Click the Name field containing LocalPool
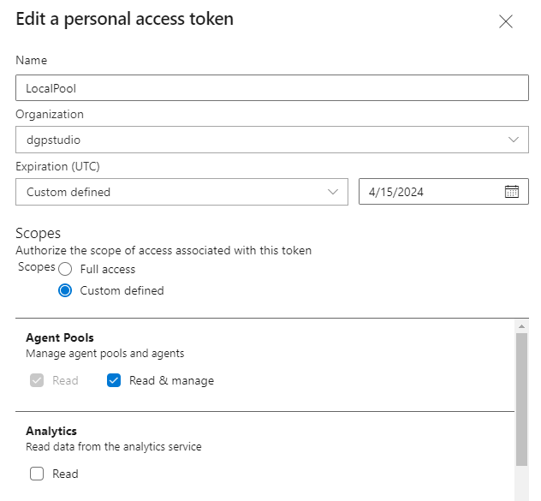 (271, 88)
